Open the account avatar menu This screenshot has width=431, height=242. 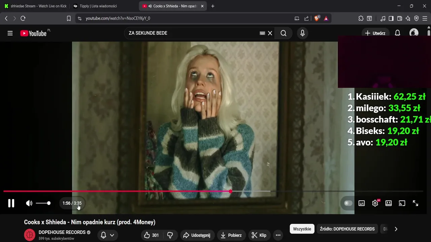[414, 33]
